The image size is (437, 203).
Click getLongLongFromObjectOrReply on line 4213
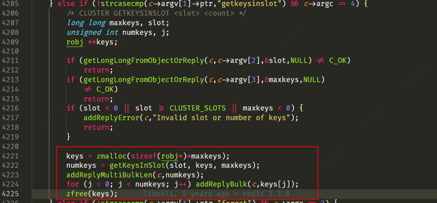click(144, 80)
